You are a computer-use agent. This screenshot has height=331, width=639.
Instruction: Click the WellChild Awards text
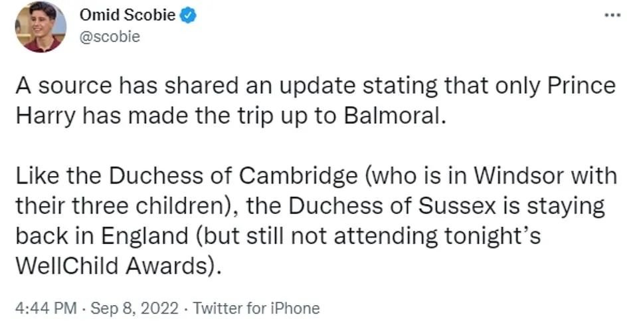pos(116,266)
